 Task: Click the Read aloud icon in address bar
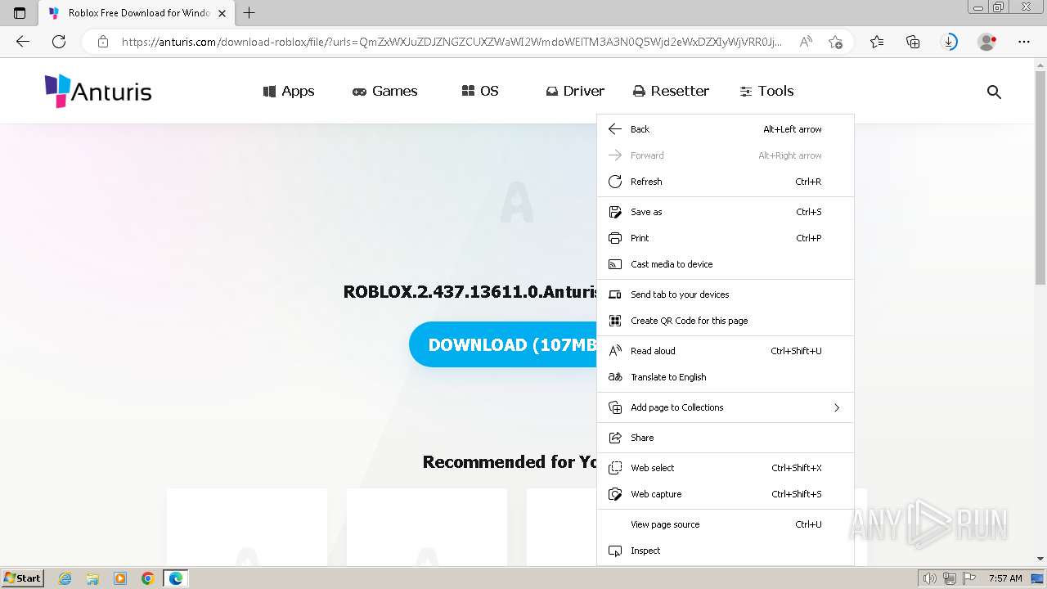coord(806,42)
